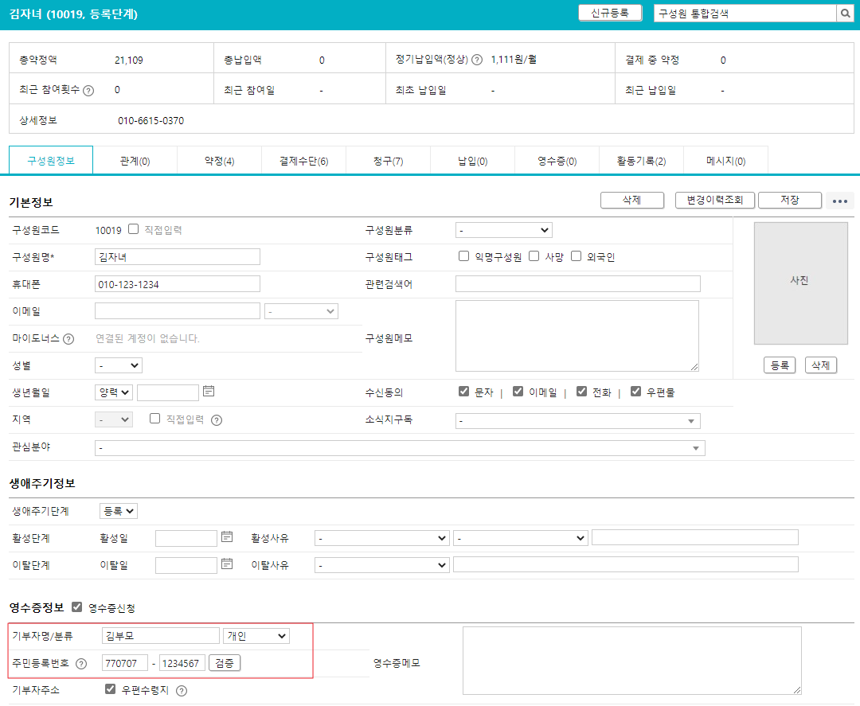Switch to the 활동기록(2) tab

click(x=642, y=161)
